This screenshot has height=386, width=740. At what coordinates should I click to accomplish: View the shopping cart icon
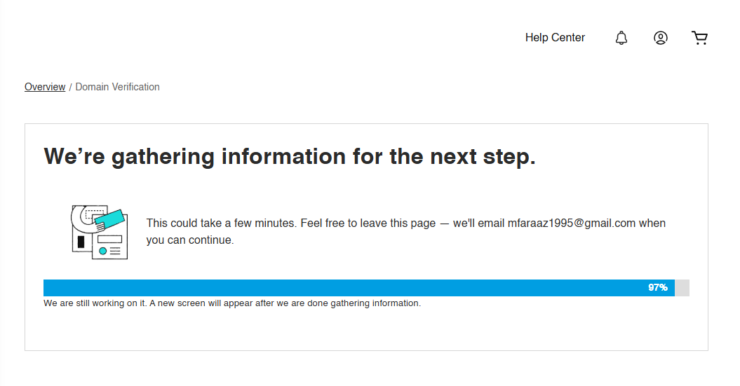point(699,38)
